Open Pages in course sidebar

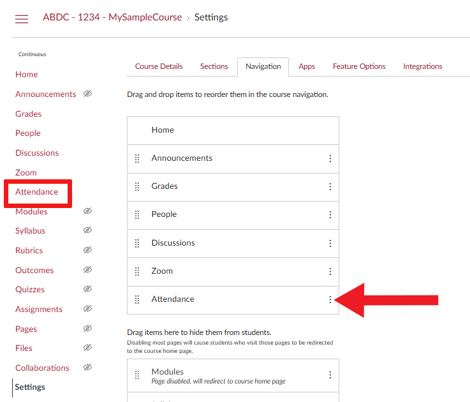pos(26,329)
